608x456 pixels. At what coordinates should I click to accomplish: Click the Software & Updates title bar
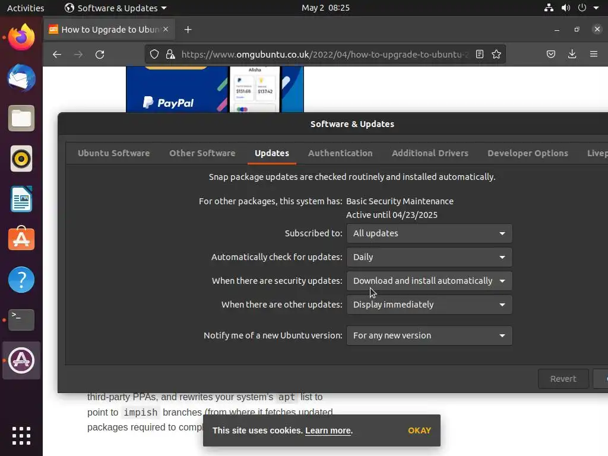(x=352, y=124)
